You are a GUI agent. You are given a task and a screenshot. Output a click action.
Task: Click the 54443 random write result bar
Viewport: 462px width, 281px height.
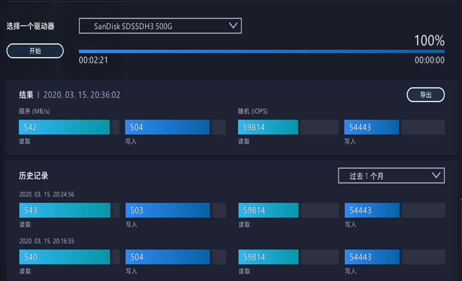371,127
